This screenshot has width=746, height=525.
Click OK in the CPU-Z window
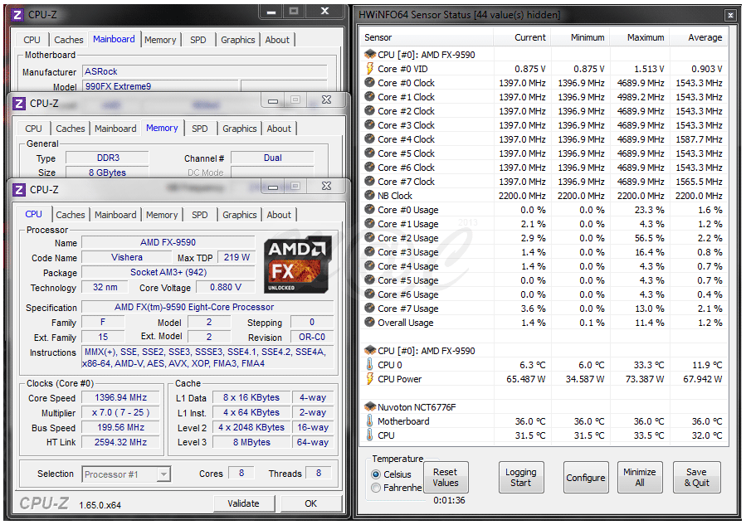(310, 503)
